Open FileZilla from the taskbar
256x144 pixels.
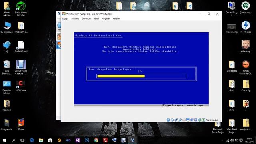coord(105,140)
